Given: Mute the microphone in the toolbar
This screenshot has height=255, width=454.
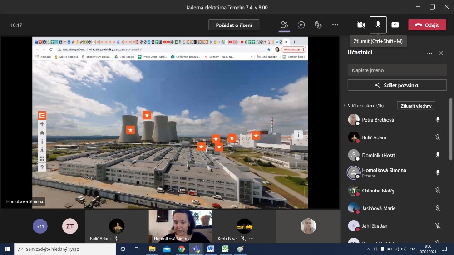Looking at the screenshot, I should coord(378,25).
